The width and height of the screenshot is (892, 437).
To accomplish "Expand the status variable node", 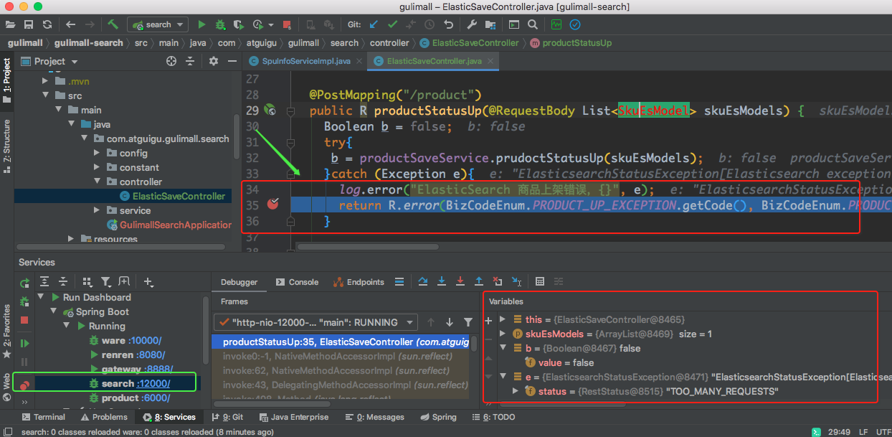I will click(x=515, y=391).
